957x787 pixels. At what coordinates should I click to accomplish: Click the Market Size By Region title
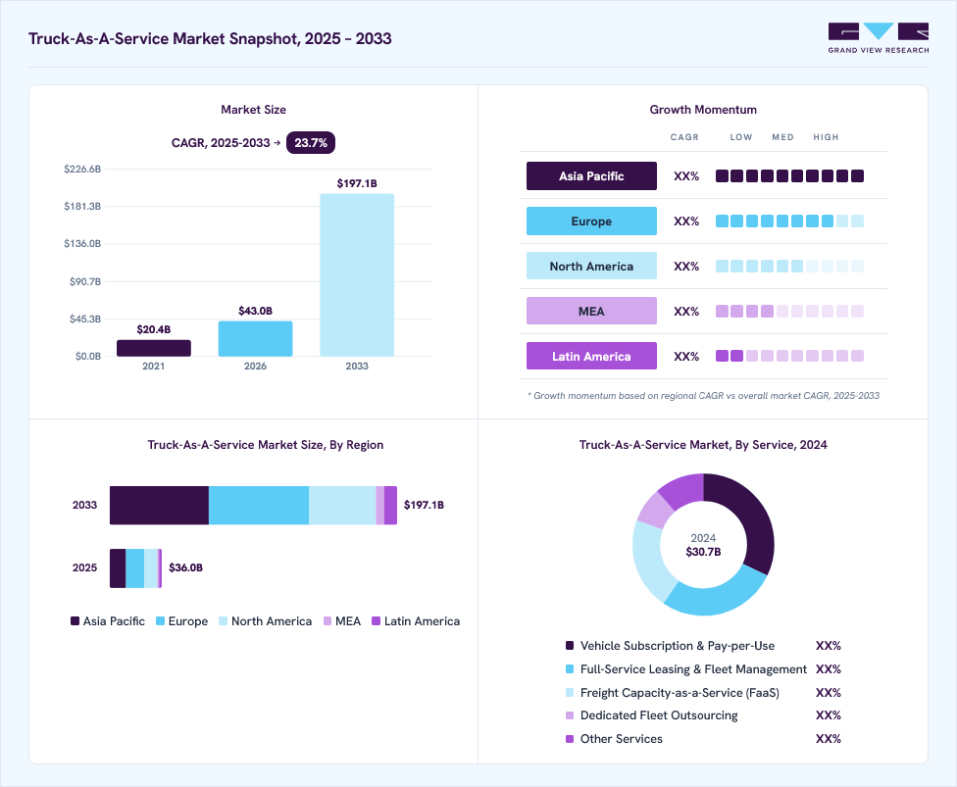[x=266, y=445]
